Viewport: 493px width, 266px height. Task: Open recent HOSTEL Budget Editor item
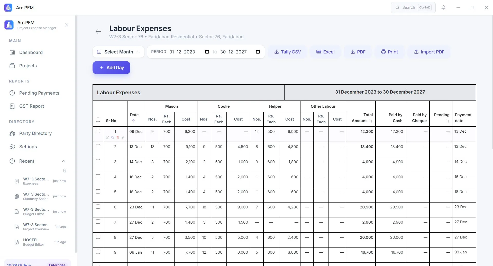coord(41,242)
